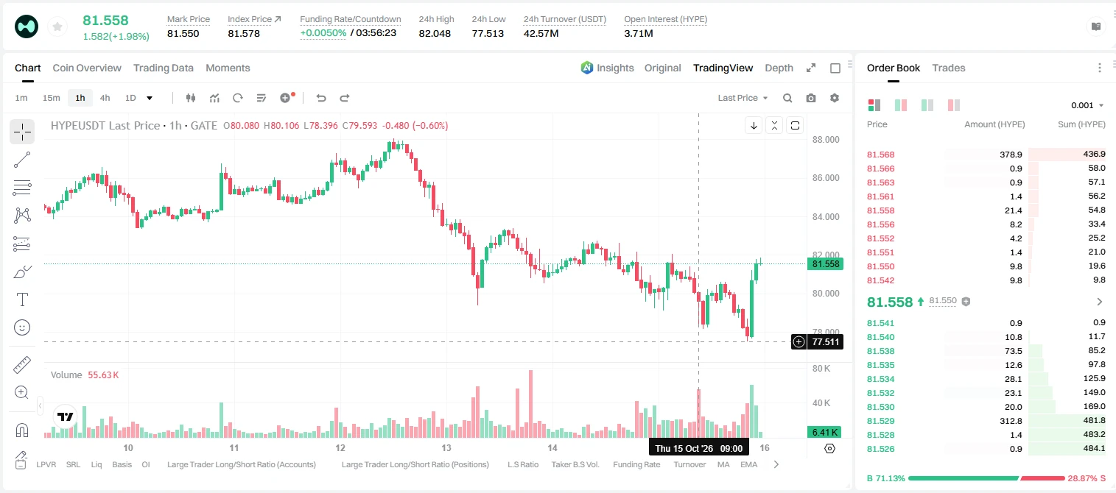The image size is (1116, 493).
Task: Expand more timeframes next to 1D
Action: click(150, 98)
